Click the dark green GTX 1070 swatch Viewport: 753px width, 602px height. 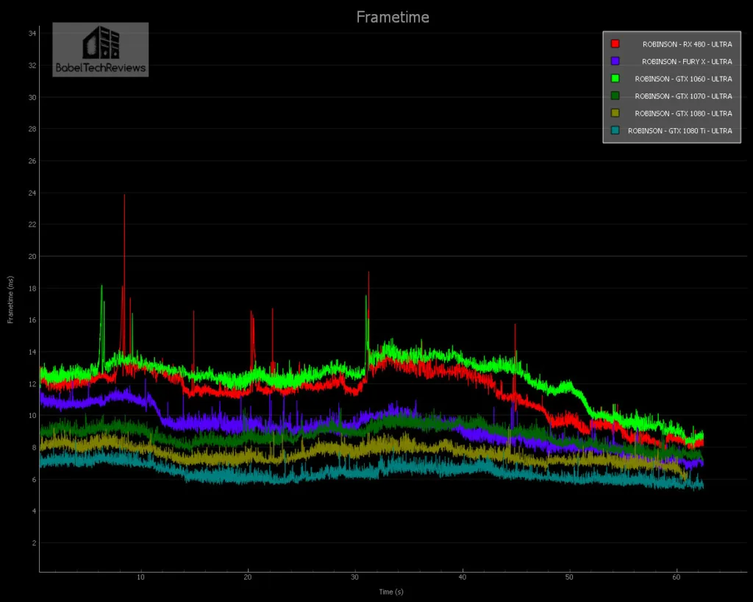point(615,96)
